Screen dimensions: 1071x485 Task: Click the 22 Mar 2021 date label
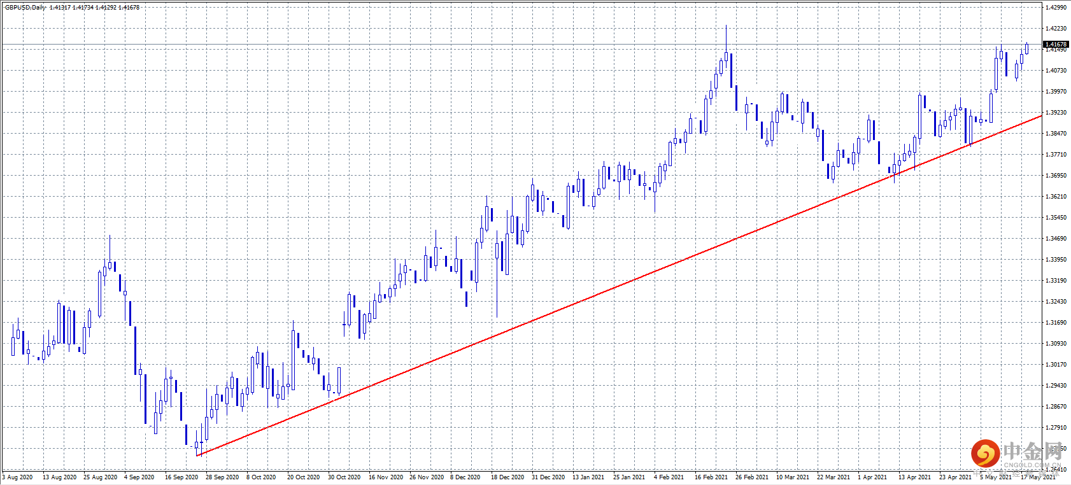click(x=833, y=477)
